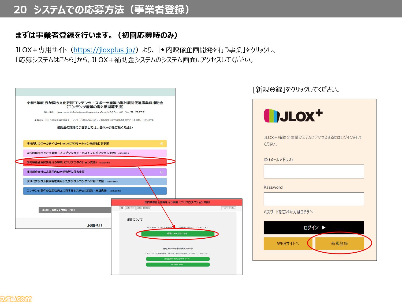Click 令和5年度 subsidy title text

tap(95, 105)
